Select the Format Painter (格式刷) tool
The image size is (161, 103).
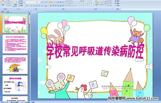[9, 6]
